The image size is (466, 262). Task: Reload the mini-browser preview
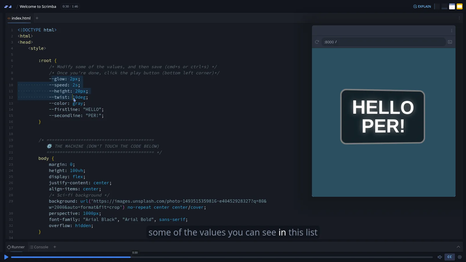pyautogui.click(x=317, y=42)
